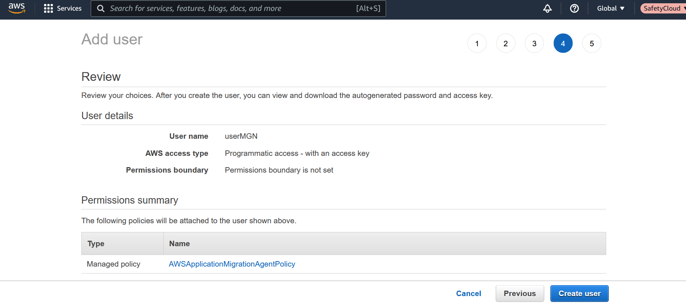Go to wizard step 1
The width and height of the screenshot is (686, 303).
(x=477, y=43)
